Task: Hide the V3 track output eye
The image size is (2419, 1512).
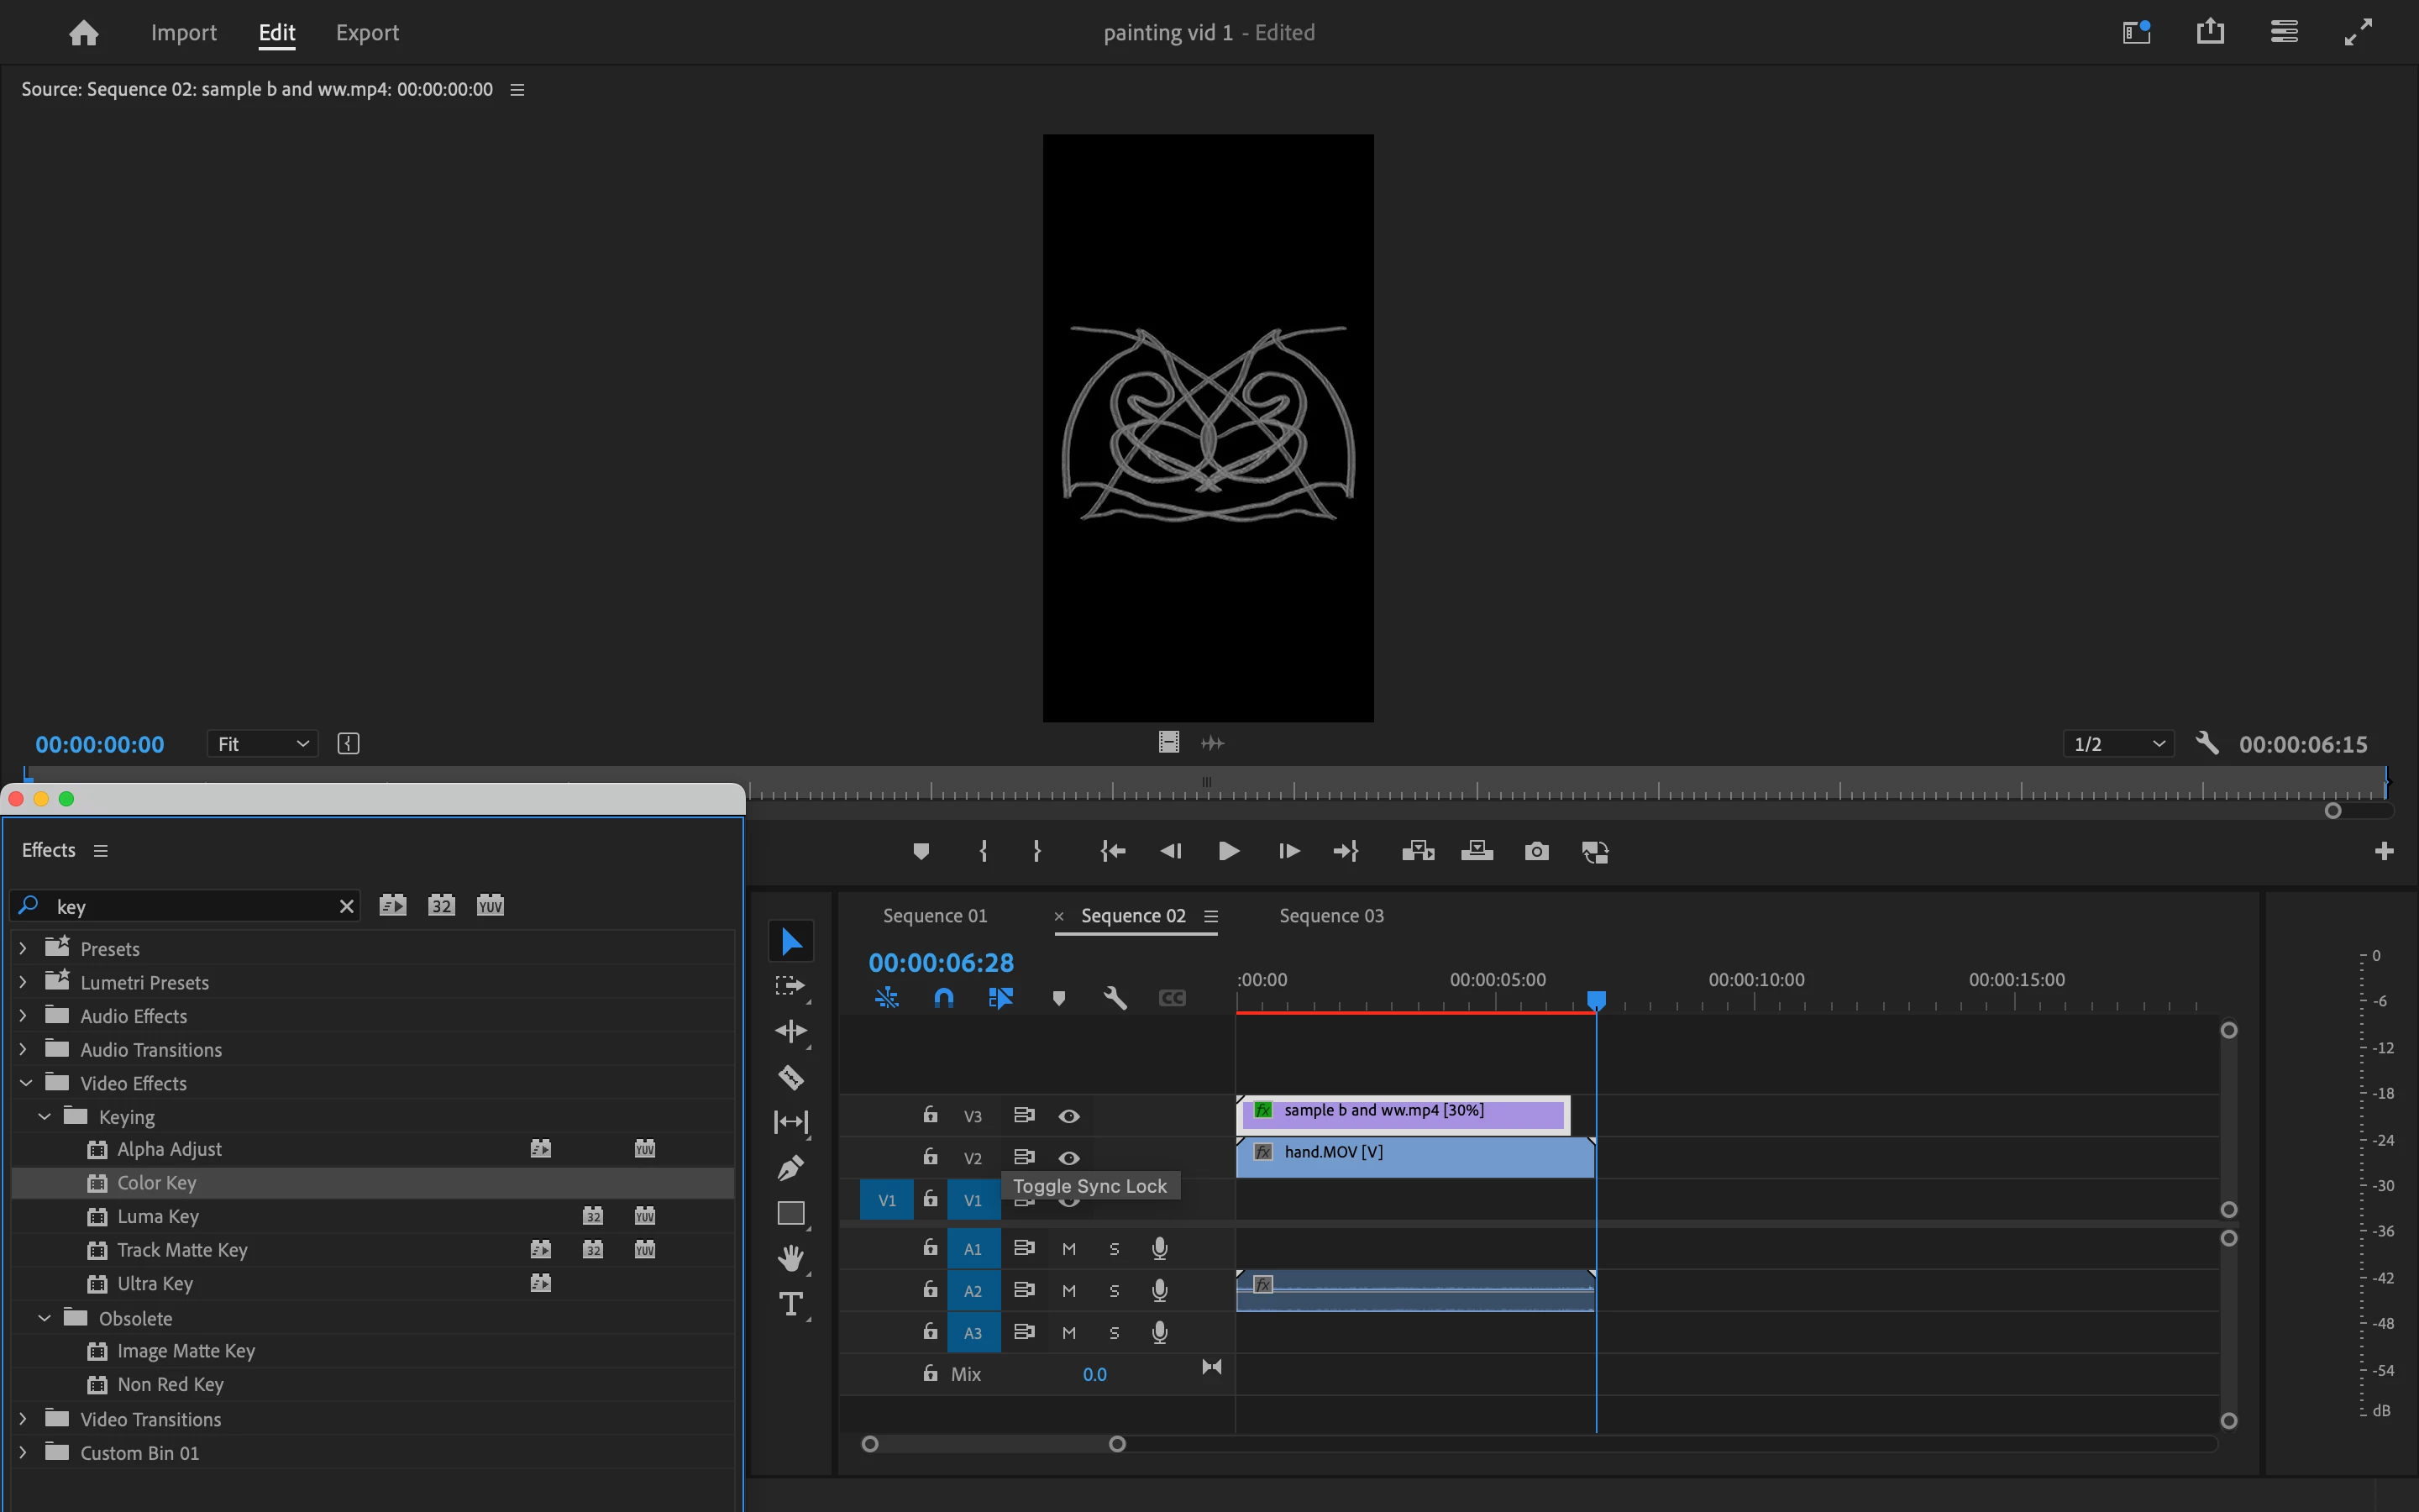Action: tap(1068, 1116)
